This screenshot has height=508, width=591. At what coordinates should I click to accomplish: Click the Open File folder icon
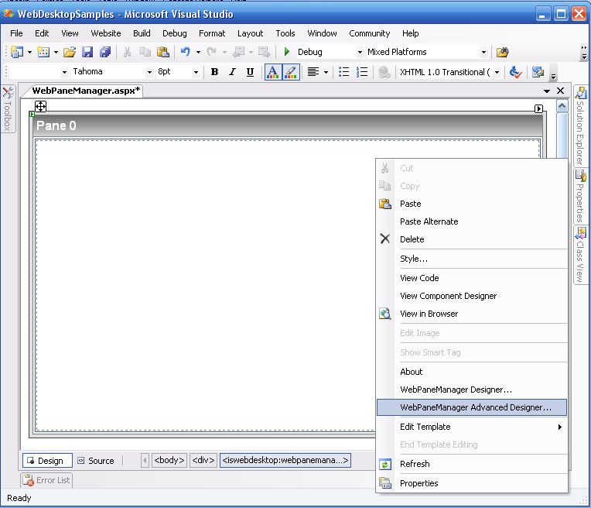tap(70, 52)
